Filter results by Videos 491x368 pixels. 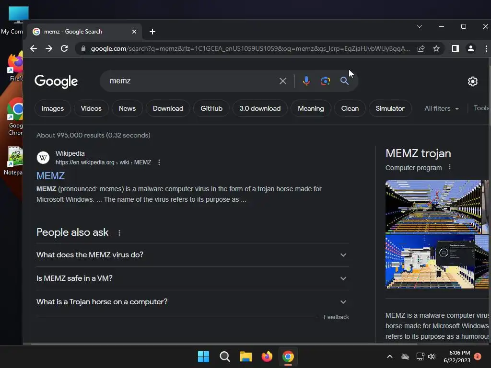(x=91, y=108)
